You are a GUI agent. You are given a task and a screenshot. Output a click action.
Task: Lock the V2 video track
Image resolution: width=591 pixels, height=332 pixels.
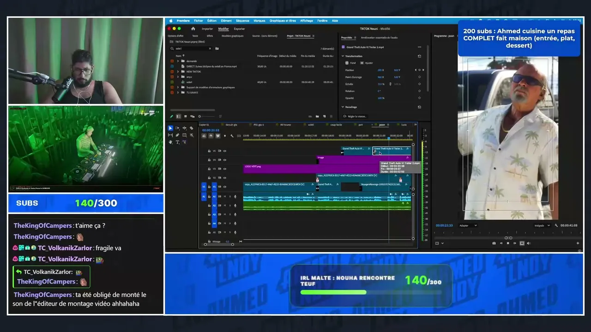click(x=209, y=178)
